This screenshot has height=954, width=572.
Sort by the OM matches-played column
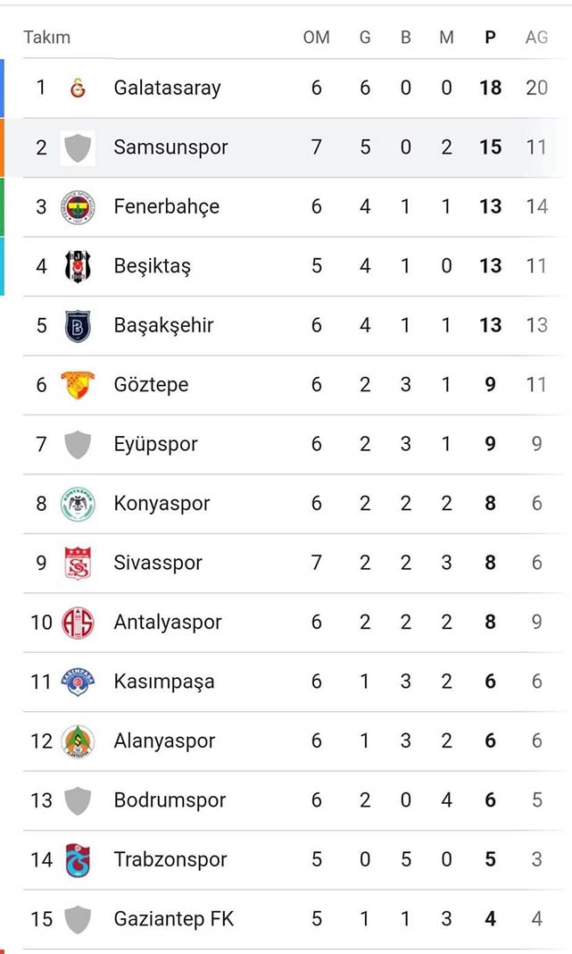(317, 38)
